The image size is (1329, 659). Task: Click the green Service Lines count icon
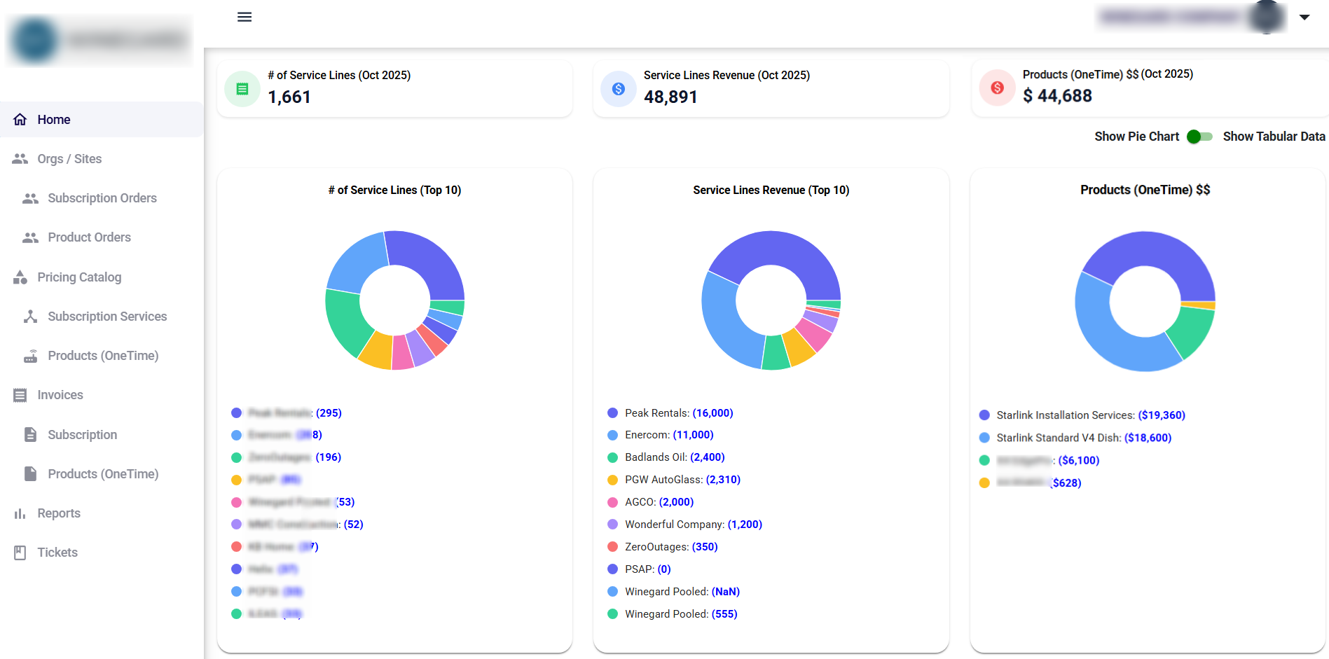[242, 89]
